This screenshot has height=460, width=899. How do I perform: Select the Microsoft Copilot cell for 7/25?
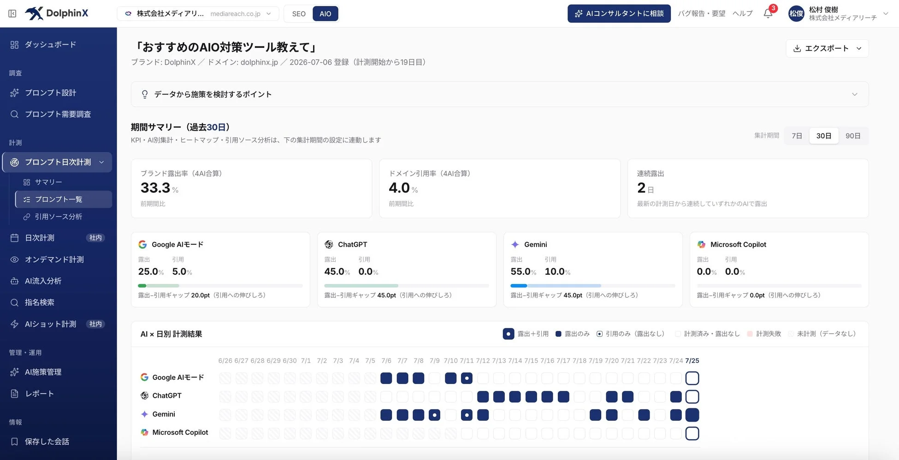692,434
